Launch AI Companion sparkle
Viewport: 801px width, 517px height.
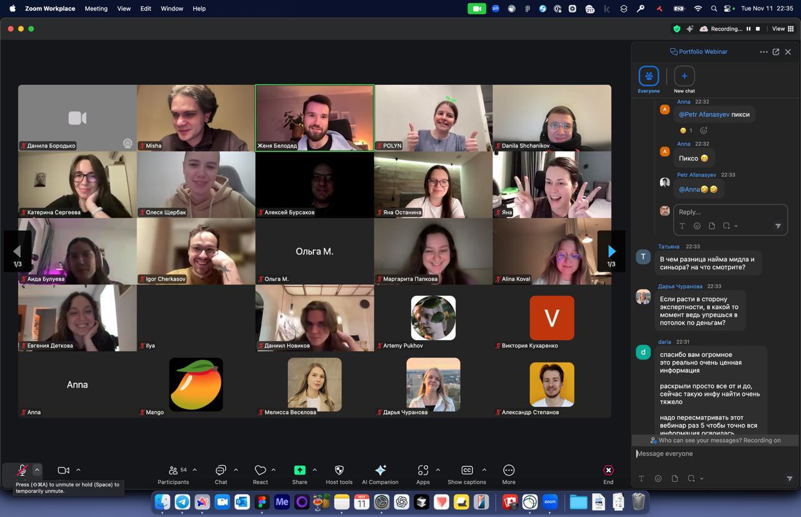(380, 474)
